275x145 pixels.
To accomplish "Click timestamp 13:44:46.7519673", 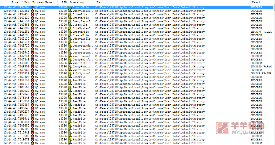I will (x=16, y=140).
